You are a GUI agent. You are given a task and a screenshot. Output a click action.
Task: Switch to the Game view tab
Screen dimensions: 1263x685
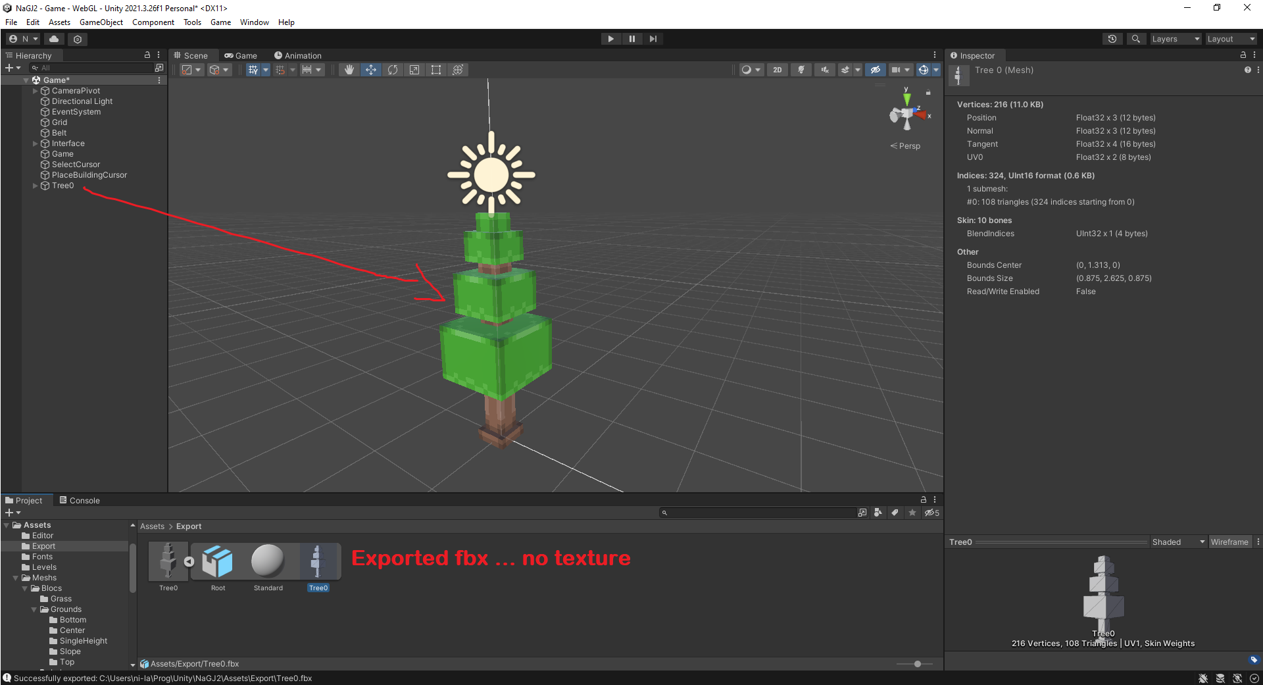(x=241, y=55)
